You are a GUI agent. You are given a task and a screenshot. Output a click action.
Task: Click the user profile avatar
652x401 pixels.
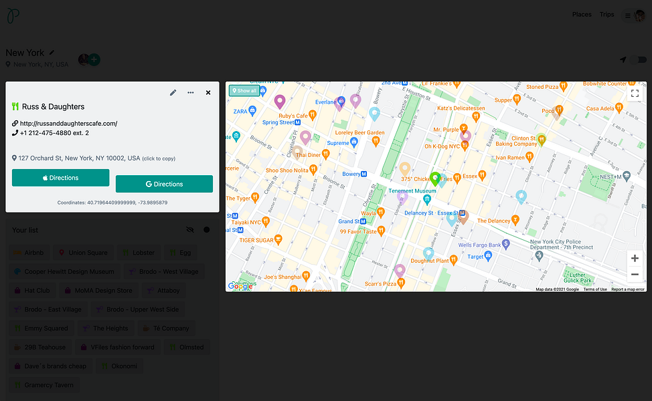pyautogui.click(x=639, y=16)
